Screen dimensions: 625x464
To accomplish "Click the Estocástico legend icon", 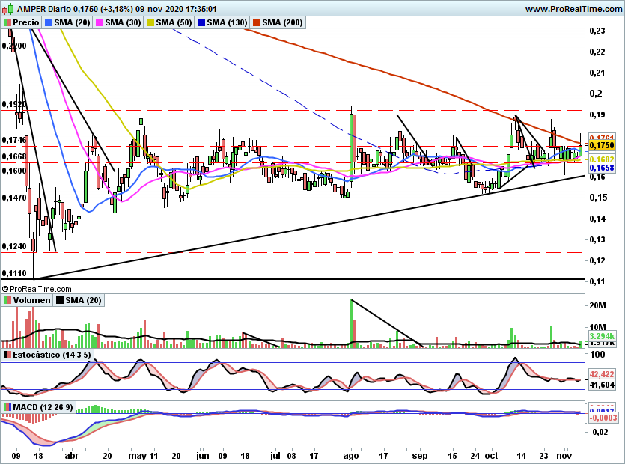I will coord(7,355).
